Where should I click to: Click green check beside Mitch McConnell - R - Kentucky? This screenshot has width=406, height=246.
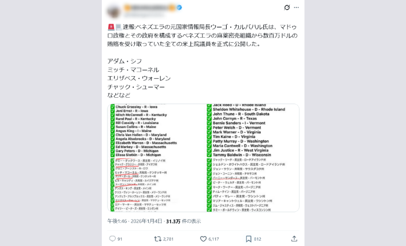click(x=113, y=115)
